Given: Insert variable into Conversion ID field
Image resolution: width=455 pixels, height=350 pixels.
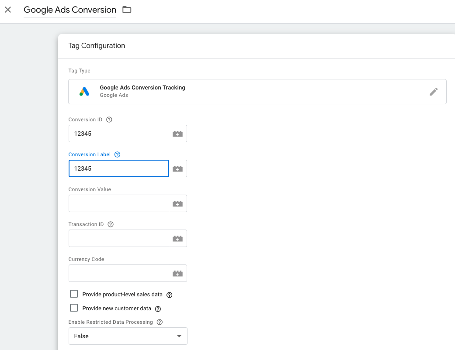Looking at the screenshot, I should click(x=177, y=134).
